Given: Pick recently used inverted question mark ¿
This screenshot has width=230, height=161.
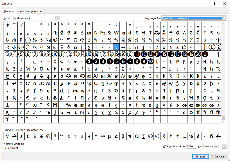Looking at the screenshot, I should pyautogui.click(x=205, y=136).
